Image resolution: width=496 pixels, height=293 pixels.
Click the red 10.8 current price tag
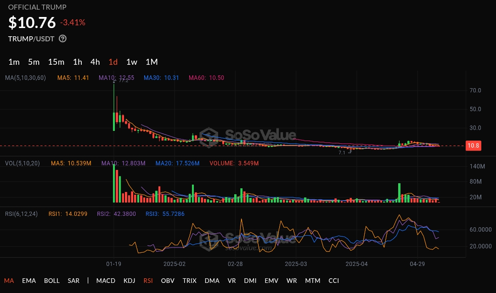pyautogui.click(x=473, y=146)
